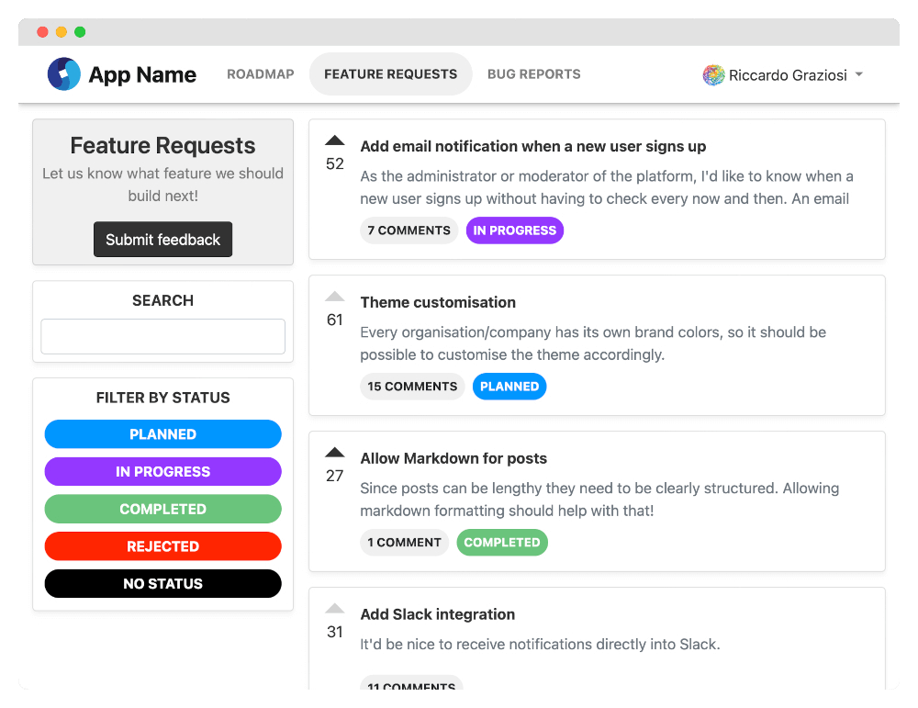Filter posts by No Status
This screenshot has height=708, width=918.
[162, 584]
